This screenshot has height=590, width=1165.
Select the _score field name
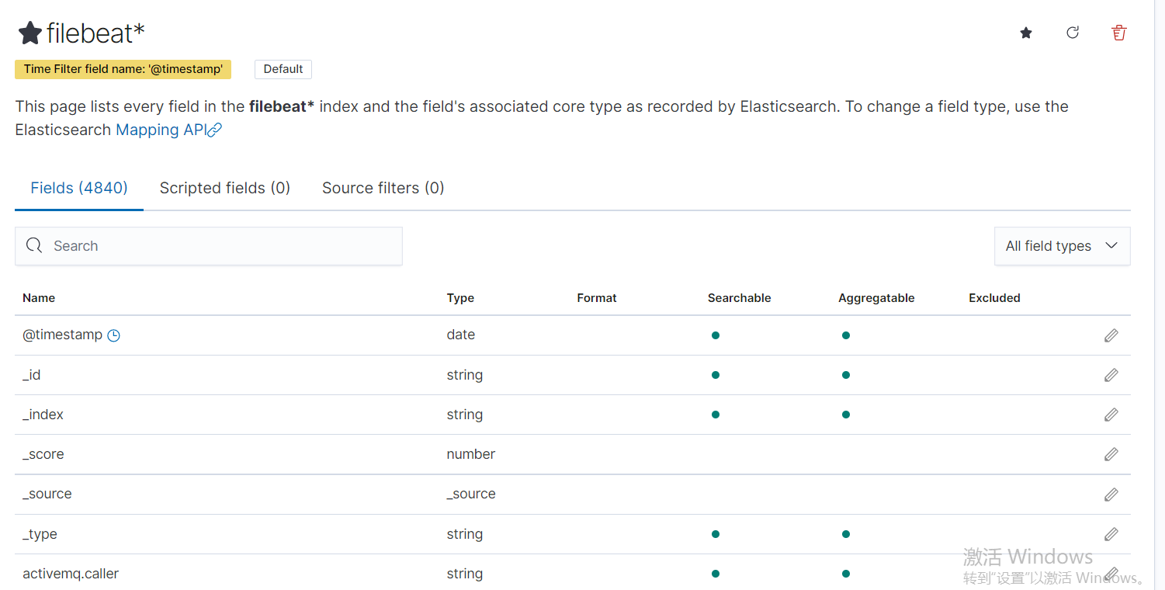tap(43, 454)
